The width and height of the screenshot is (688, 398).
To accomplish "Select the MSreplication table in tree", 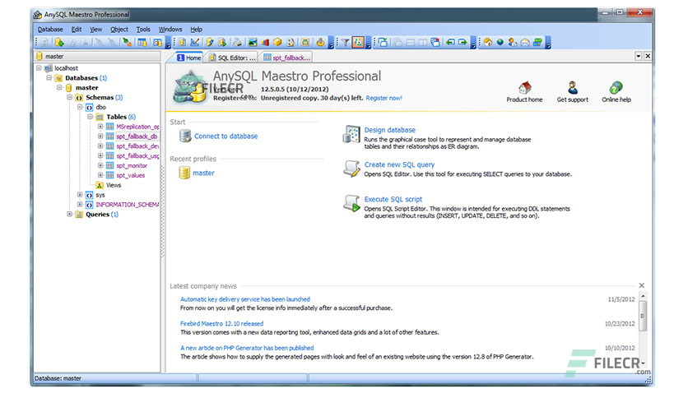I will [x=137, y=127].
